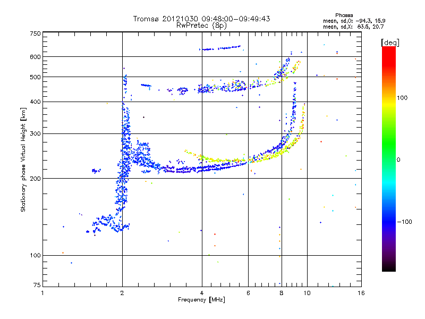This screenshot has width=425, height=319.
Task: Click the y-axis label '300'
Action: (35, 133)
